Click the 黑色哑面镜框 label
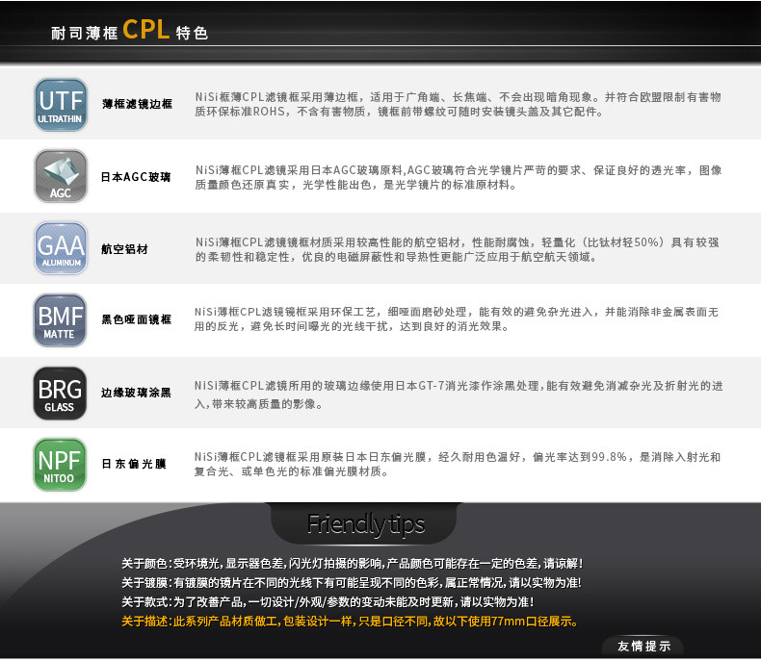Screen dimensions: 761x661 (137, 319)
